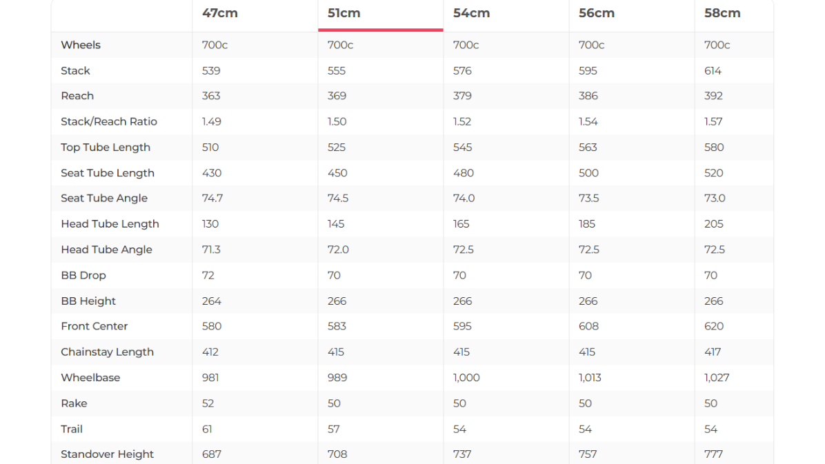The width and height of the screenshot is (825, 464).
Task: Click the BB Drop row label
Action: [x=83, y=275]
